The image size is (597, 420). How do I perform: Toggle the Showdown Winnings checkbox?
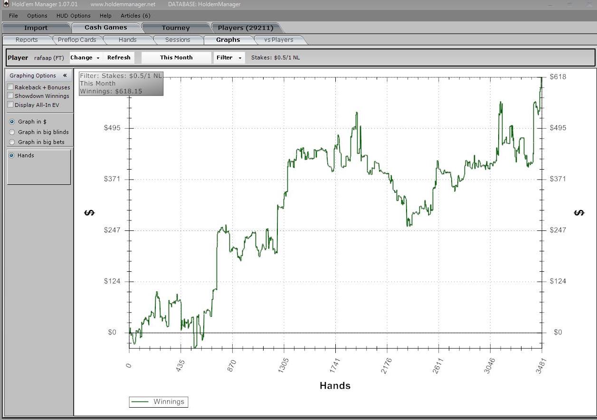click(10, 95)
